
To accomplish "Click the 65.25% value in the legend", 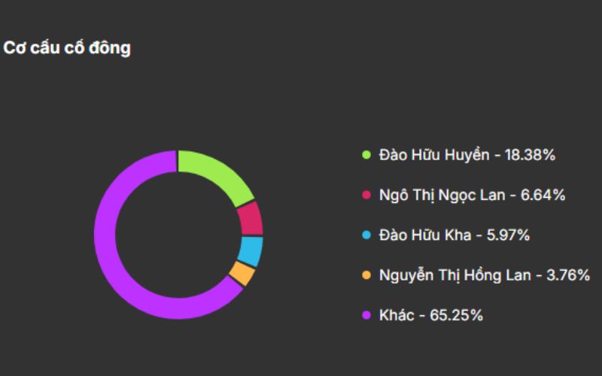I will [x=456, y=316].
